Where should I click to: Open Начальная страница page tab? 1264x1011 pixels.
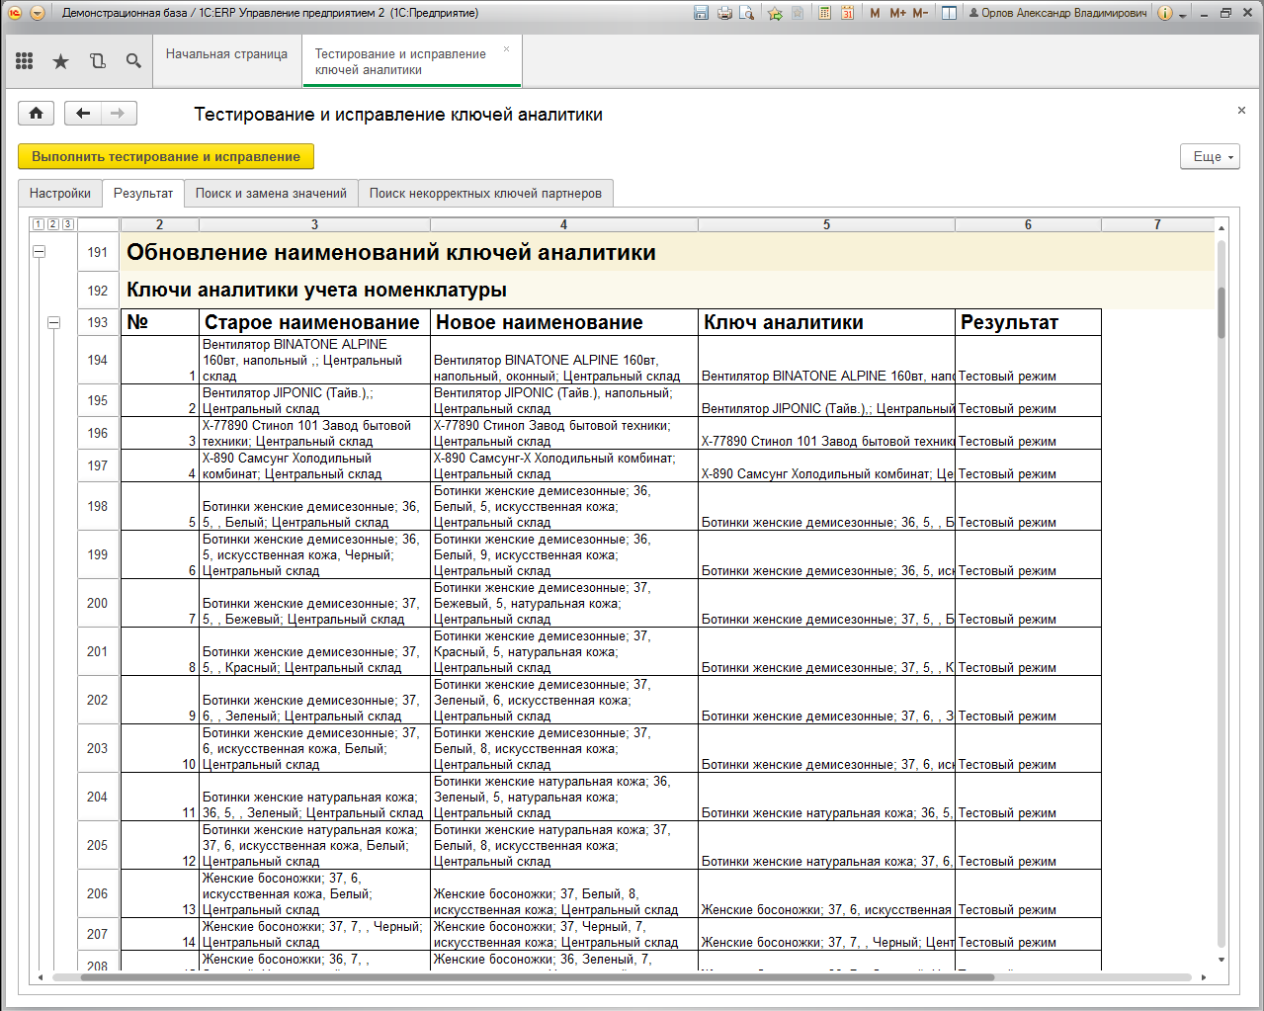coord(227,54)
